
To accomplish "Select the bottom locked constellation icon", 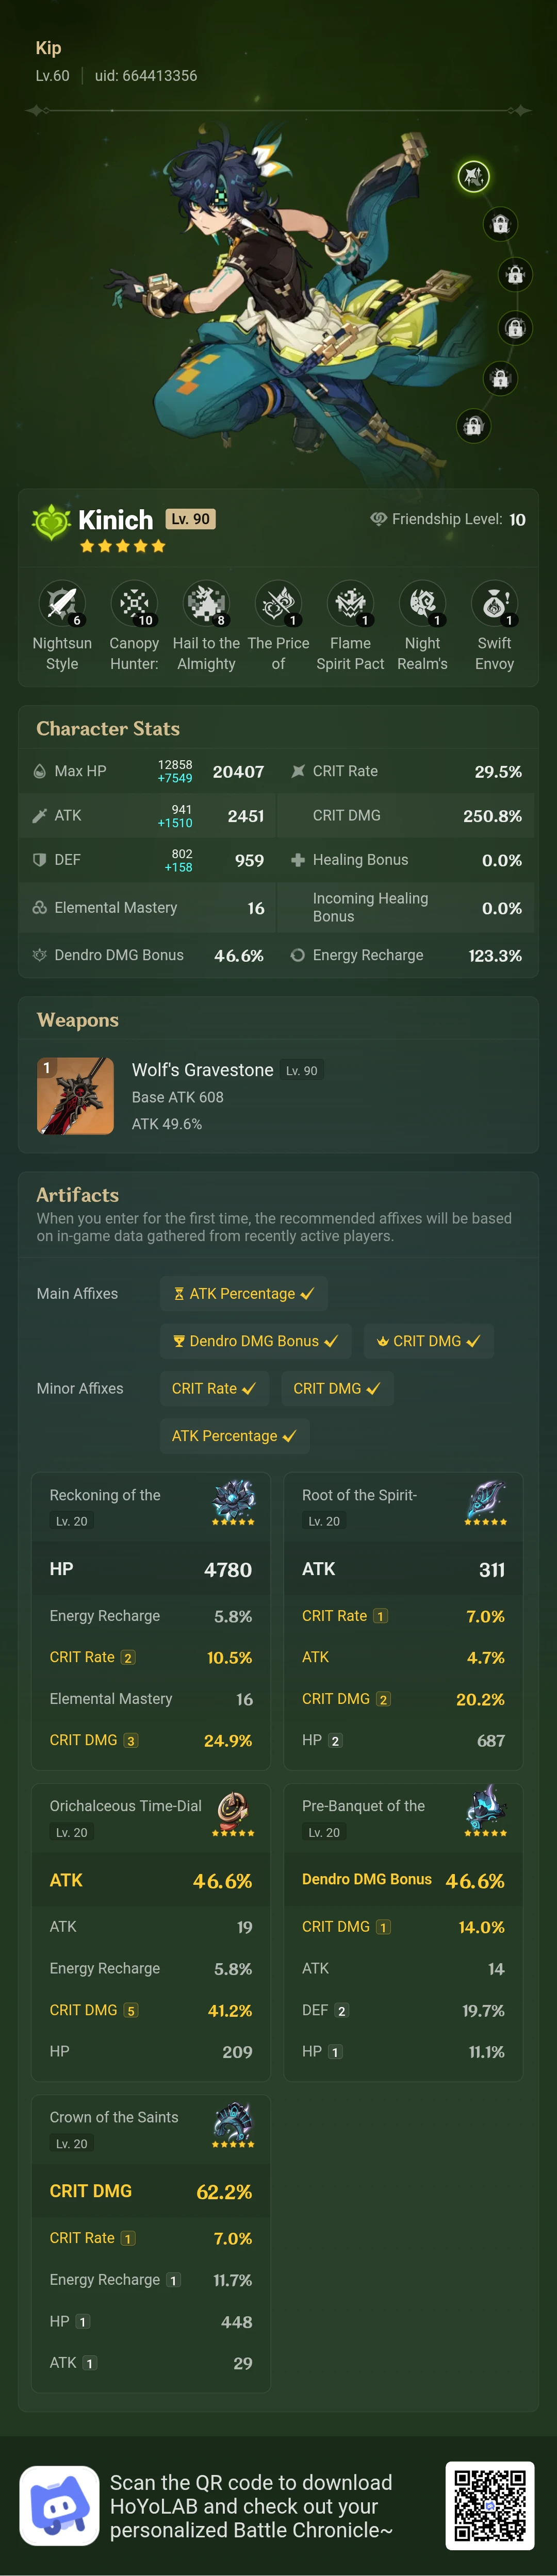I will pyautogui.click(x=473, y=426).
